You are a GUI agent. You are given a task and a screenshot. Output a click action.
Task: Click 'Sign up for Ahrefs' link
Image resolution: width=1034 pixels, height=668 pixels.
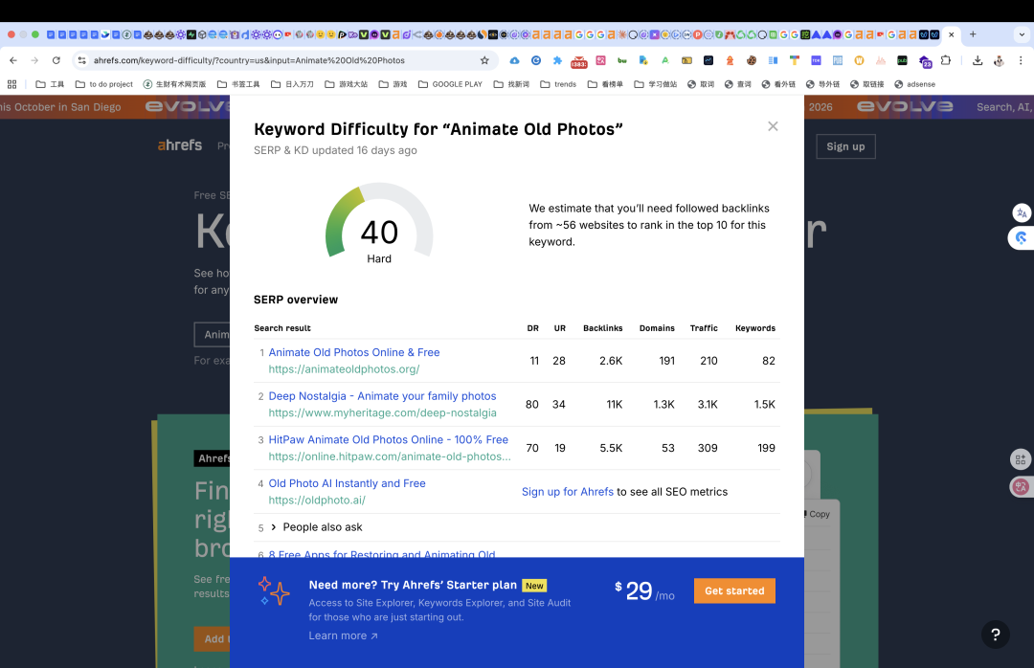point(568,491)
